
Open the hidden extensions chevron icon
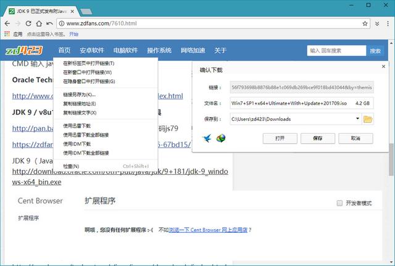[x=377, y=23]
